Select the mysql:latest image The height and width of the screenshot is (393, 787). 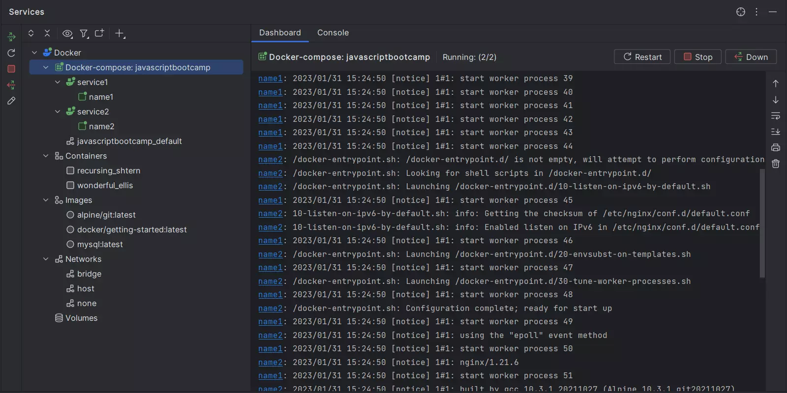[x=100, y=244]
